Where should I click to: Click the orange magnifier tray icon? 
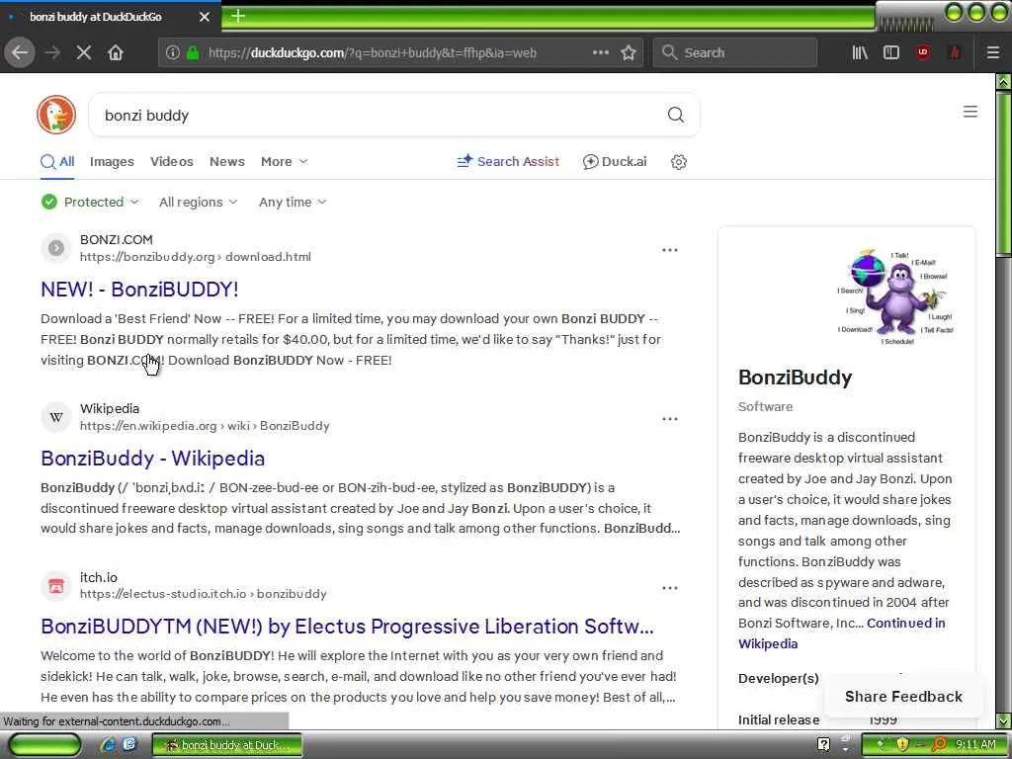tap(939, 744)
